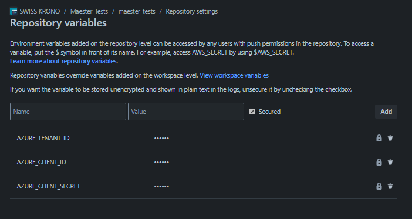
Task: Click the Secured label text
Action: [x=269, y=112]
